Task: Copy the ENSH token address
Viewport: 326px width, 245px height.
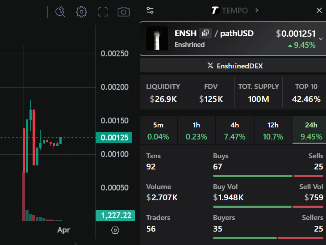Action: coord(205,33)
